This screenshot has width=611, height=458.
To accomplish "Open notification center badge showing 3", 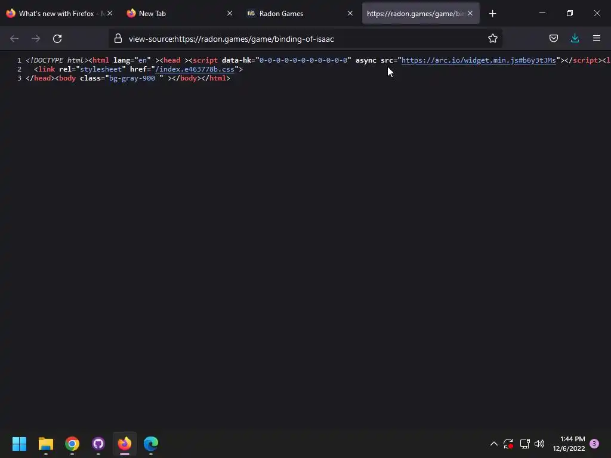I will (594, 444).
